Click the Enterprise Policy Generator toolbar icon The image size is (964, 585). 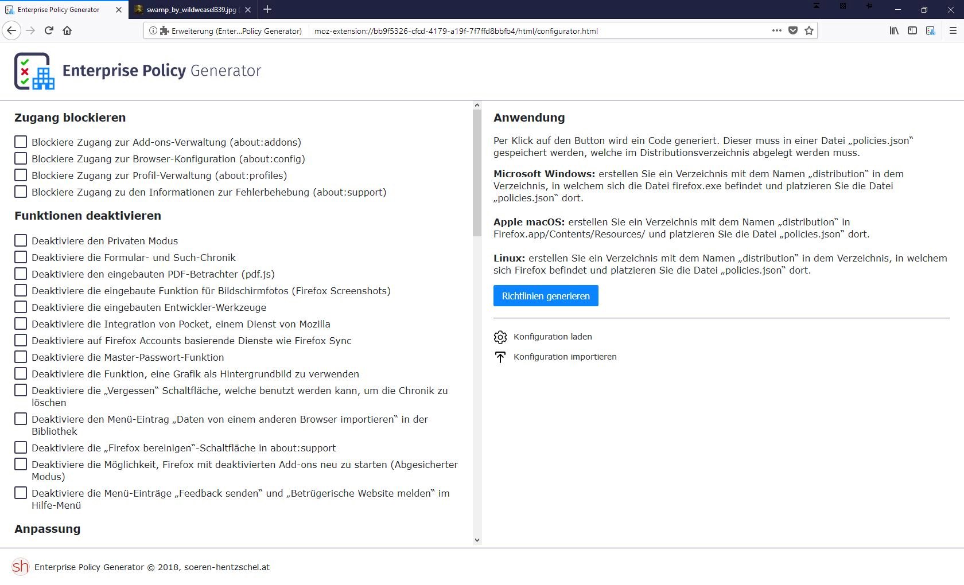click(x=931, y=30)
